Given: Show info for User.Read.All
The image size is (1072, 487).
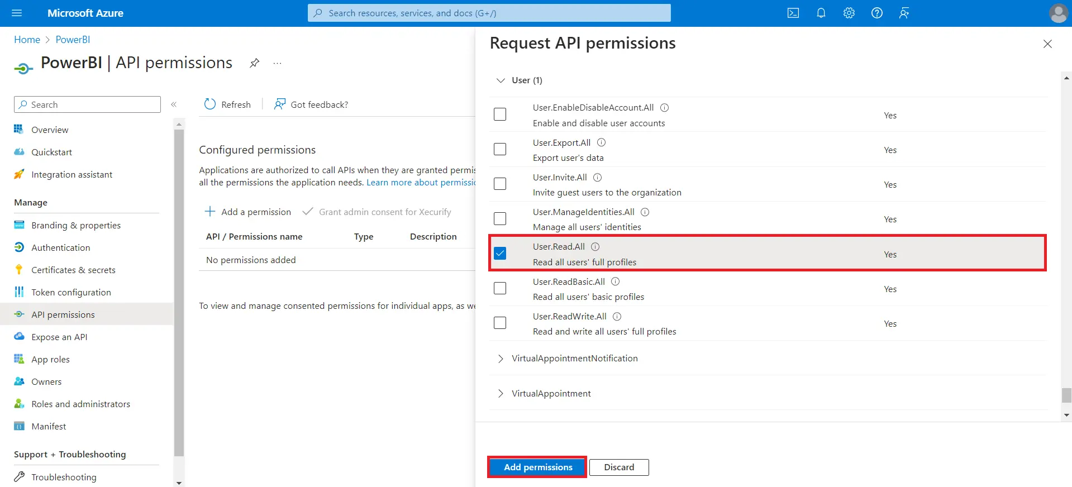Looking at the screenshot, I should pyautogui.click(x=595, y=247).
